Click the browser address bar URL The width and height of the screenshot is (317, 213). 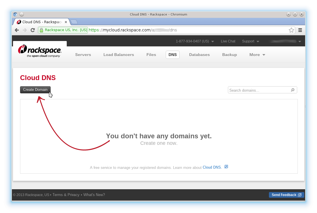click(x=133, y=30)
